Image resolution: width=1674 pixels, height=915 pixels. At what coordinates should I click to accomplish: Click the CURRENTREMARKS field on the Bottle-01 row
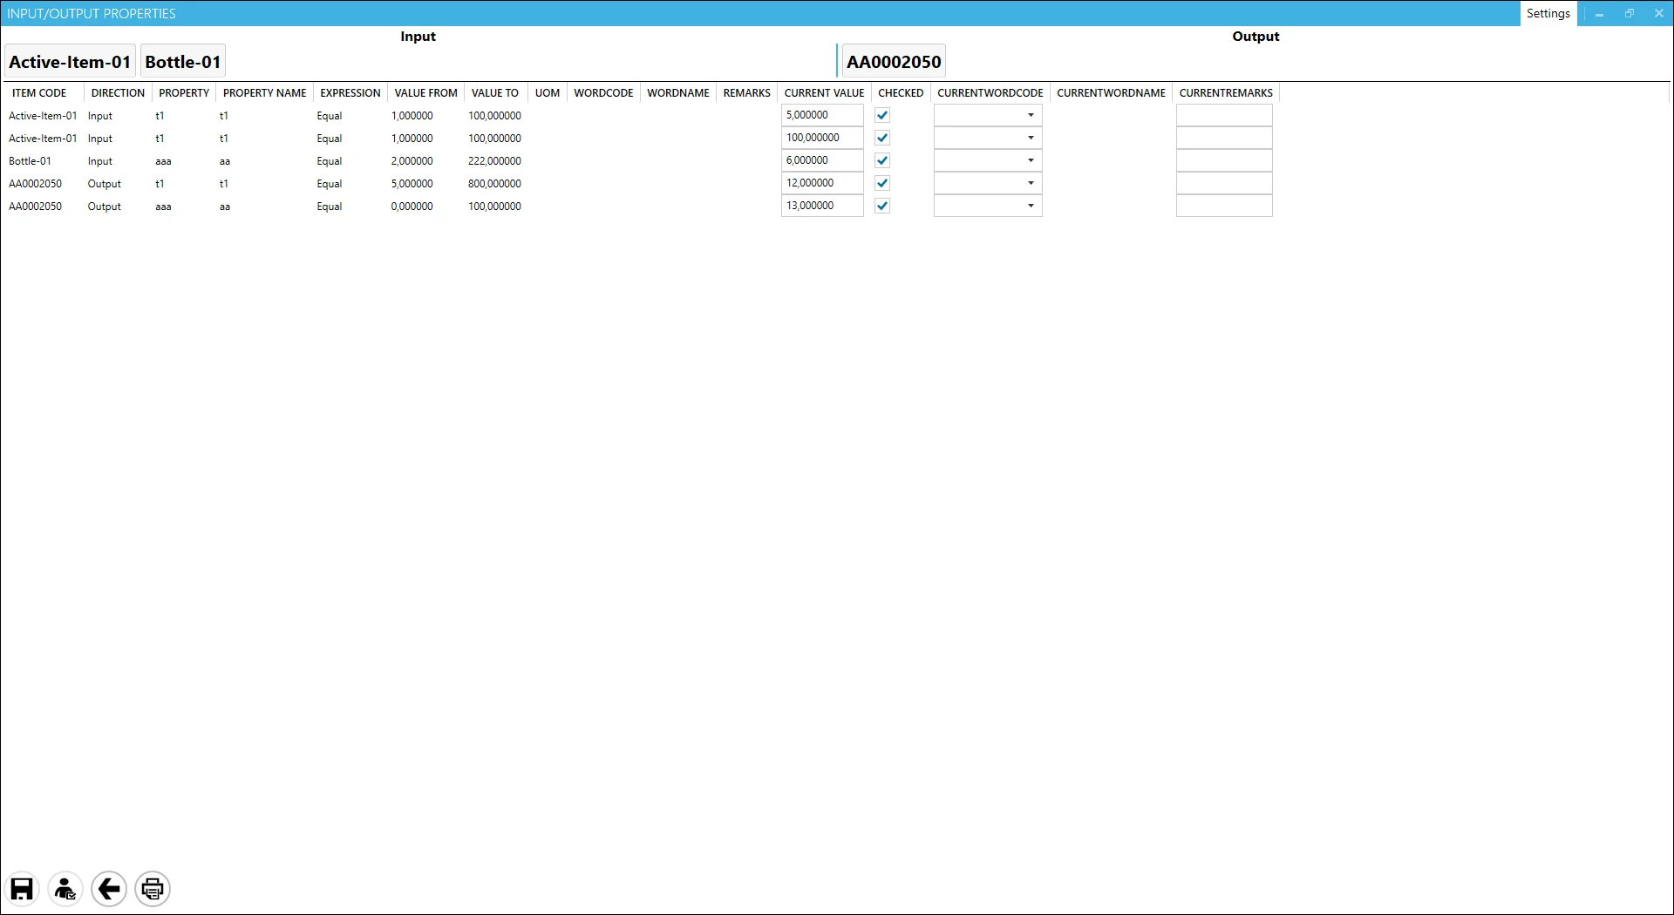pyautogui.click(x=1223, y=160)
